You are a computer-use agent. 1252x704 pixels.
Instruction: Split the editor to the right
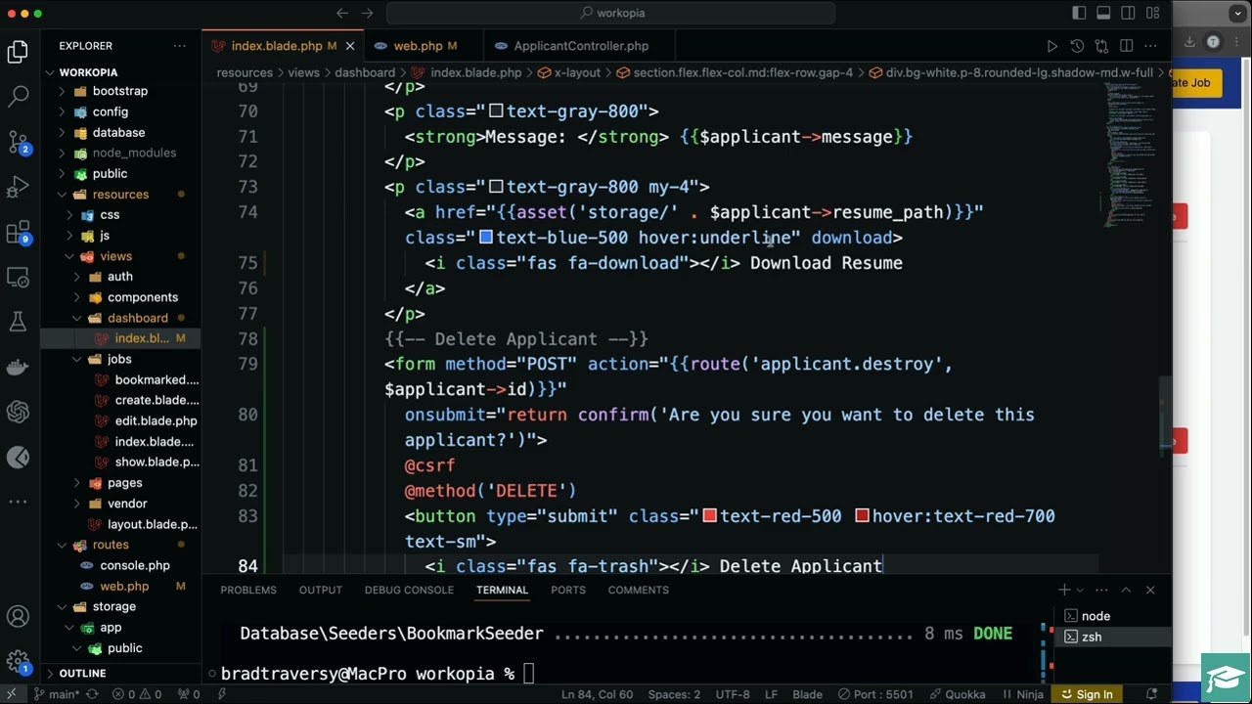pos(1126,46)
